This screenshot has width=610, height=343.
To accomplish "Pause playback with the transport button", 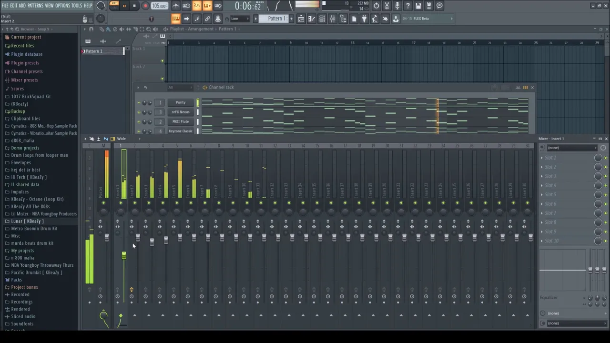I will tap(124, 6).
